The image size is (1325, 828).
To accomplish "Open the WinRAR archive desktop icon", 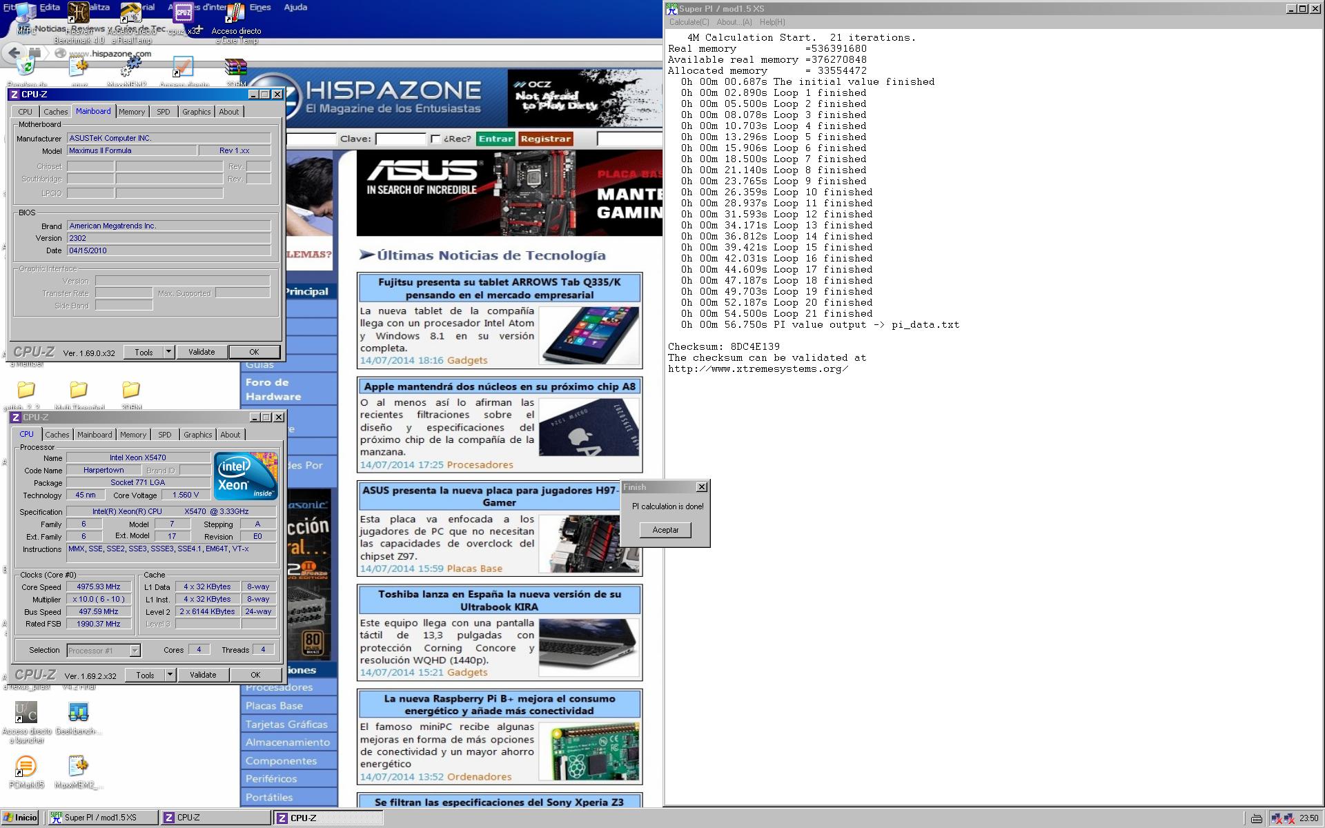I will click(235, 68).
